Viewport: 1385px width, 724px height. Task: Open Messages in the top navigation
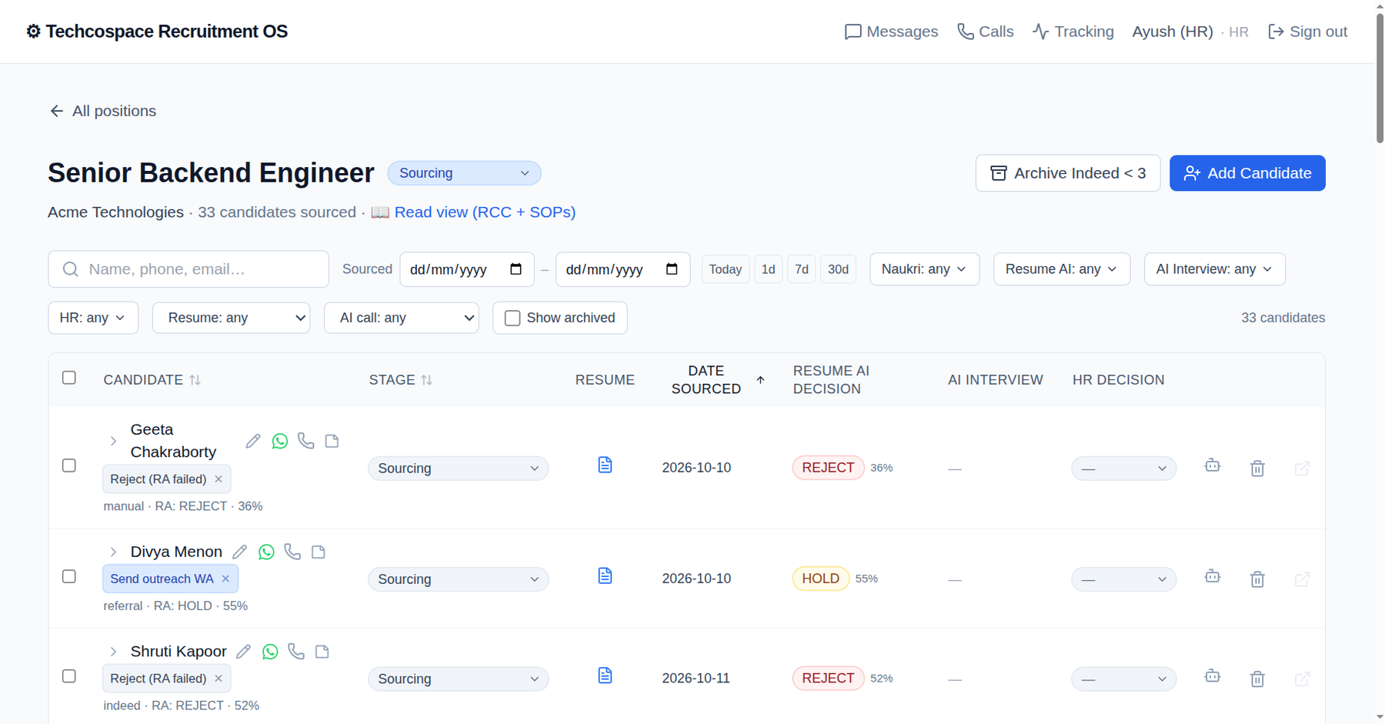pyautogui.click(x=891, y=32)
